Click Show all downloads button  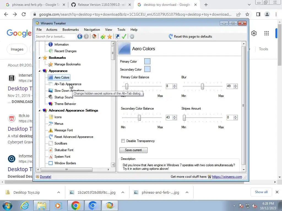(261, 192)
